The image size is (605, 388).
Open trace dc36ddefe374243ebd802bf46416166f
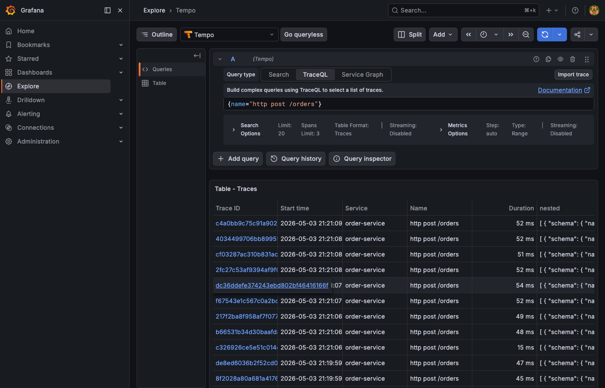pos(272,285)
